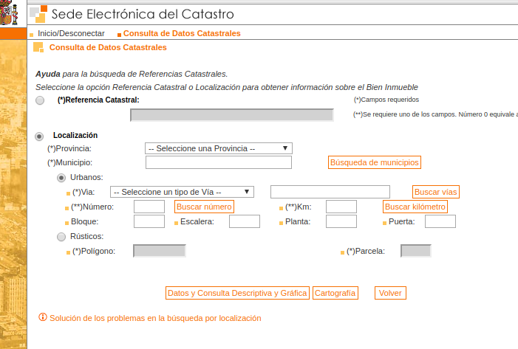
Task: Expand the Seleccione un tipo de Vía dropdown
Action: point(182,192)
